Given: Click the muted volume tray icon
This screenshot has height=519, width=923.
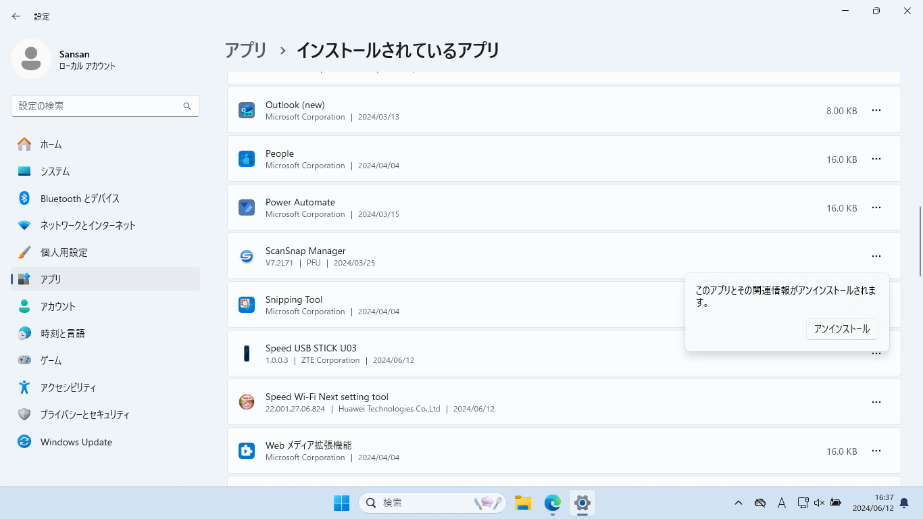Looking at the screenshot, I should click(x=820, y=503).
